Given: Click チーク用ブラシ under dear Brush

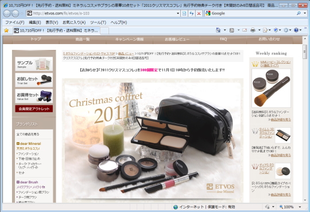Looking at the screenshot, I should pyautogui.click(x=27, y=197).
